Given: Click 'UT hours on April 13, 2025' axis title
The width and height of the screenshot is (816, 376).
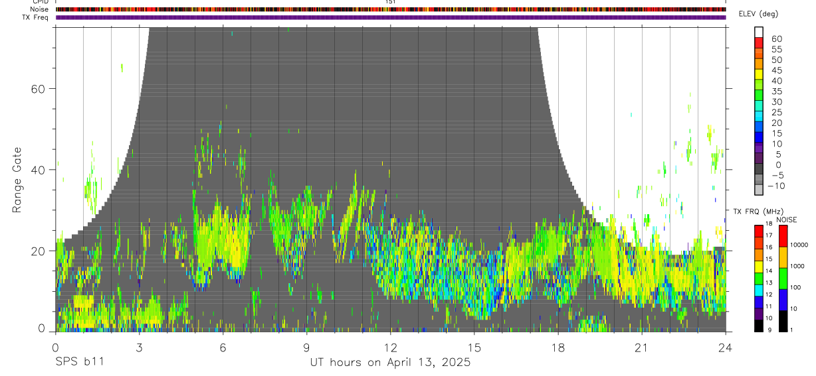Looking at the screenshot, I should [x=390, y=363].
